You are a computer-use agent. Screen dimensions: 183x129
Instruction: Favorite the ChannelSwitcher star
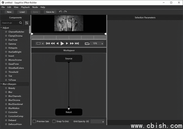(x=6, y=32)
